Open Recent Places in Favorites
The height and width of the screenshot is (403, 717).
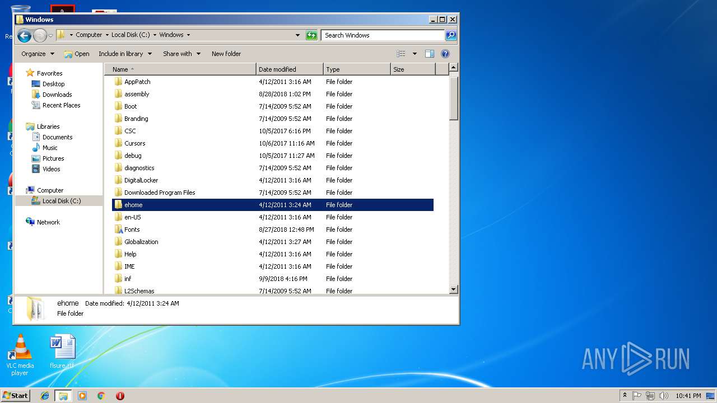pos(61,105)
